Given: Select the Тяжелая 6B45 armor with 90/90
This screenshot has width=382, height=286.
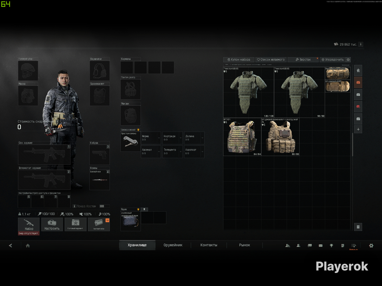Looking at the screenshot, I should pyautogui.click(x=299, y=92).
